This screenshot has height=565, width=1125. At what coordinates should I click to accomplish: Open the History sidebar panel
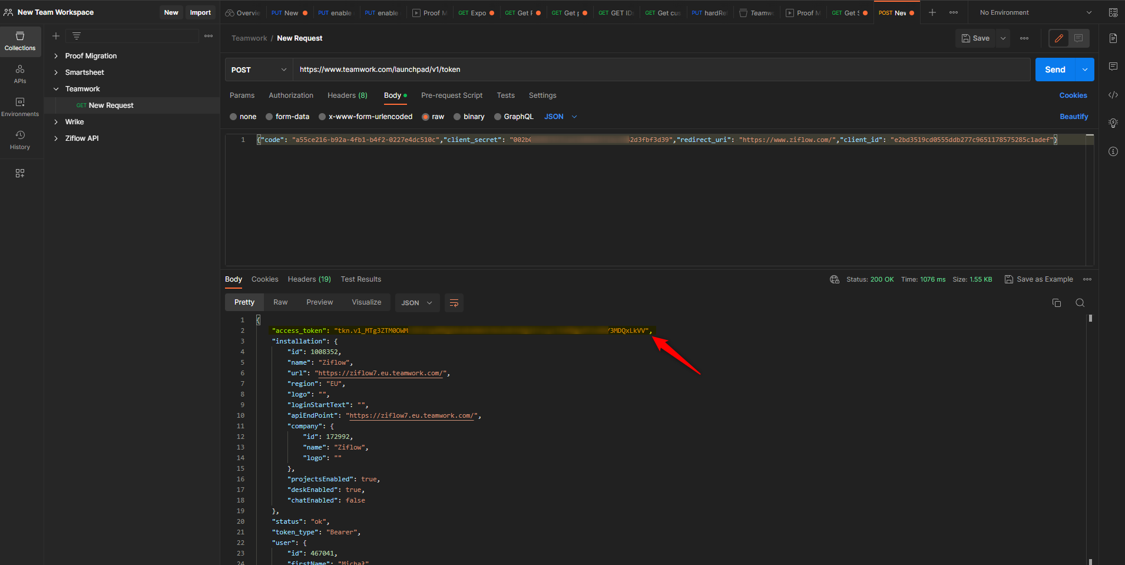click(20, 140)
